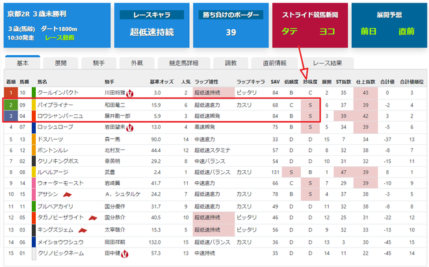Click the SAV column header
The height and width of the screenshot is (267, 429).
click(275, 82)
